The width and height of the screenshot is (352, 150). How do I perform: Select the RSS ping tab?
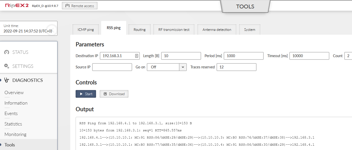[114, 28]
